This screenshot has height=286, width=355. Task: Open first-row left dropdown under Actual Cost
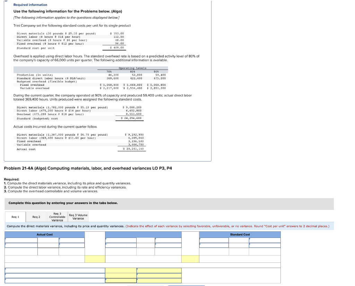21,240
